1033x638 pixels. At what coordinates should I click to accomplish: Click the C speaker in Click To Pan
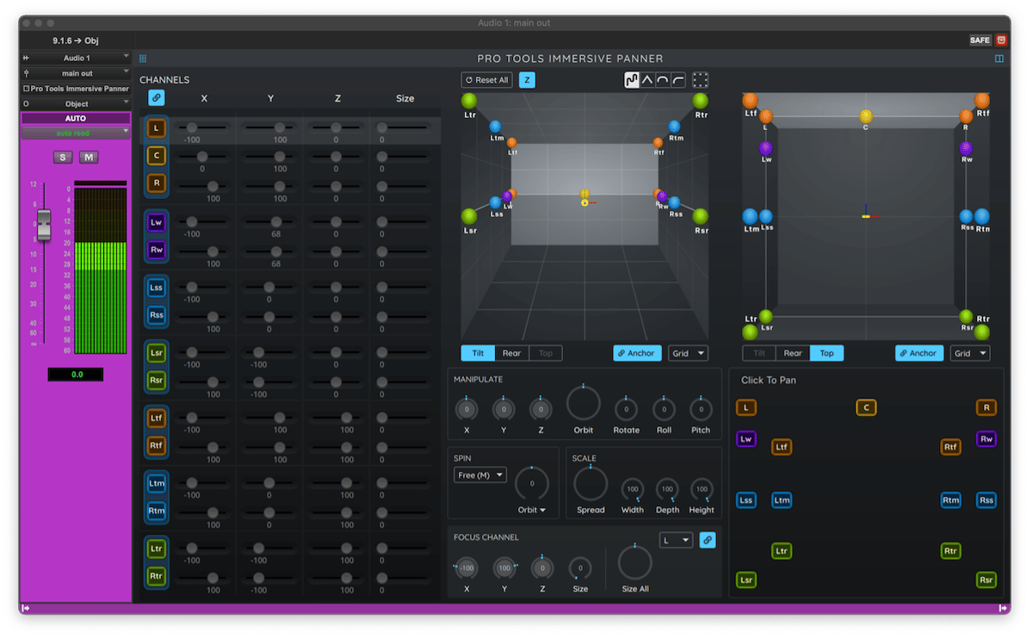click(866, 407)
